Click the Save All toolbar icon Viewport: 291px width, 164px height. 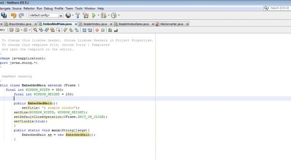(x=4, y=15)
